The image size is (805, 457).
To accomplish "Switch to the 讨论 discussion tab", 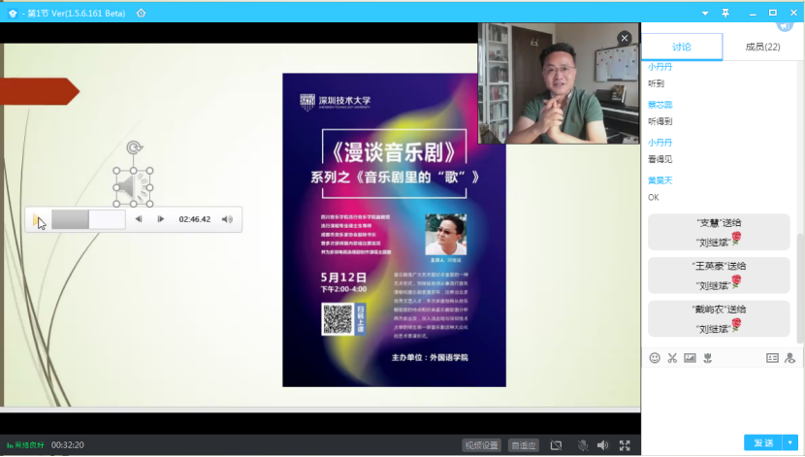I will point(682,47).
